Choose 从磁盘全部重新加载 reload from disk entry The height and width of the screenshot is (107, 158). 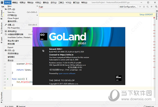coord(18,34)
